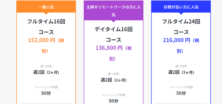
Task: Select the フルタイム24回コース title
Action: point(181,27)
